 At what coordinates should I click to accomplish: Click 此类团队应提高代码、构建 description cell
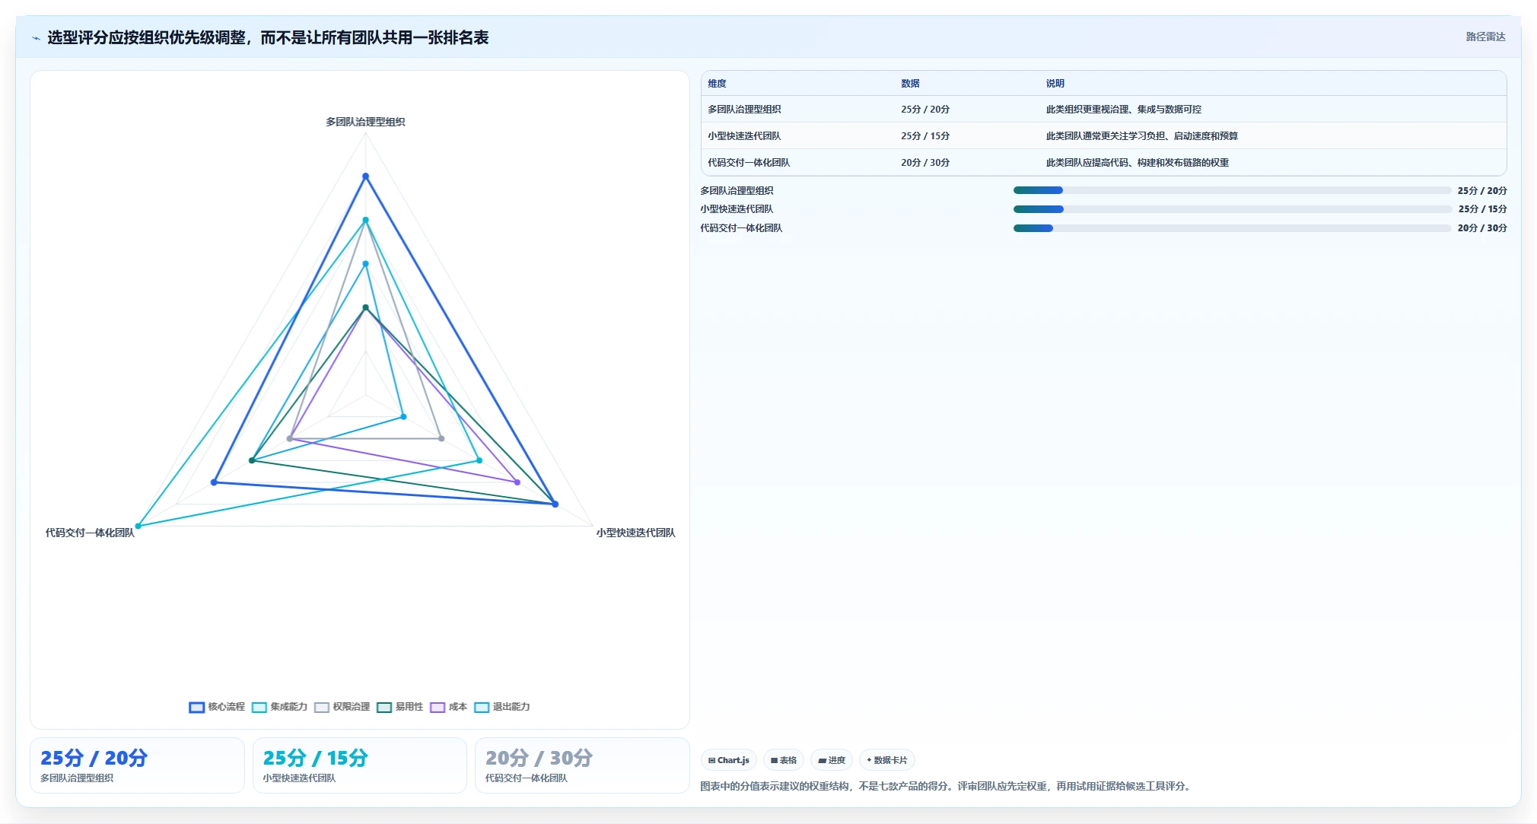pos(1137,163)
